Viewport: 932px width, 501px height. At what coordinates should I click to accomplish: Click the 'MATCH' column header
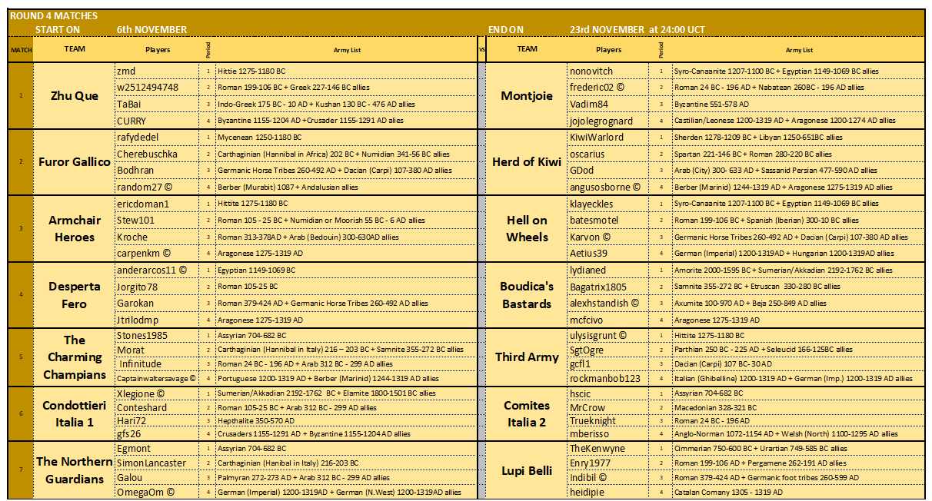21,50
